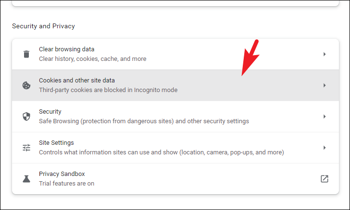Image resolution: width=350 pixels, height=210 pixels.
Task: Expand Clear browsing data with its arrow
Action: pos(325,54)
